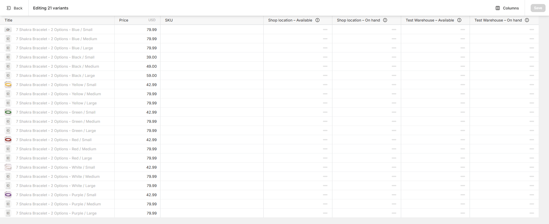This screenshot has height=224, width=549.
Task: Edit price 79.99 for Blue / Small
Action: (138, 30)
